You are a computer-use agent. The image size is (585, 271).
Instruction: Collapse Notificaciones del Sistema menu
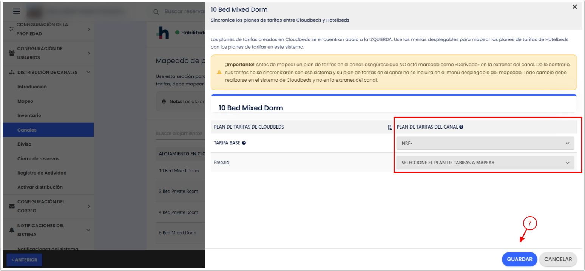point(88,230)
